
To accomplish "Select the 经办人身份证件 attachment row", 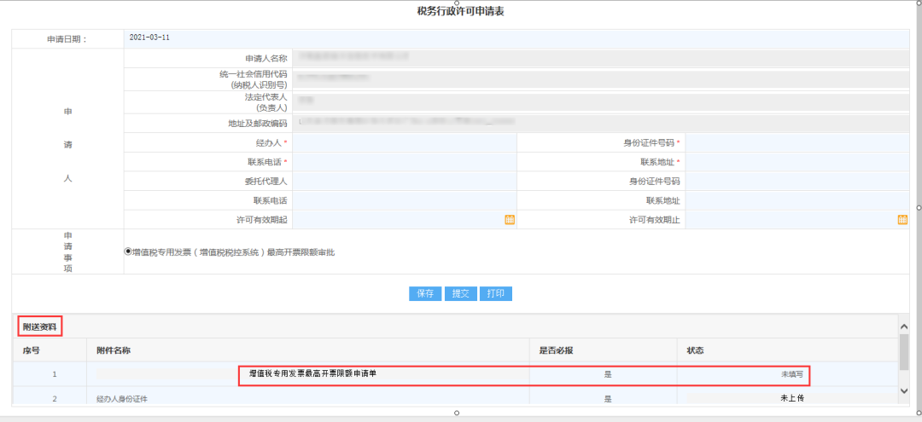I will coord(456,396).
